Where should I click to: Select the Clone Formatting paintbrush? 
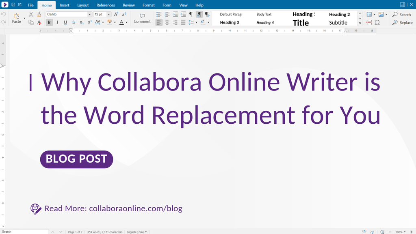point(39,14)
